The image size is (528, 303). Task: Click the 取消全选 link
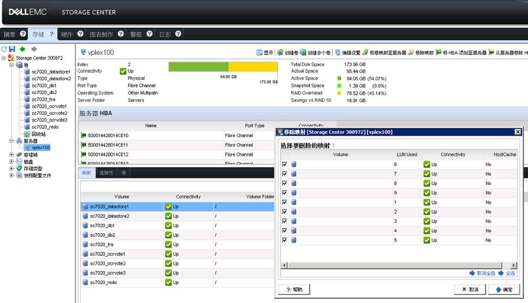coord(482,273)
